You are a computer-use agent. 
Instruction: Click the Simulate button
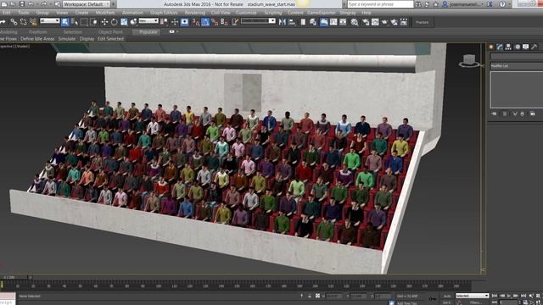coord(67,39)
